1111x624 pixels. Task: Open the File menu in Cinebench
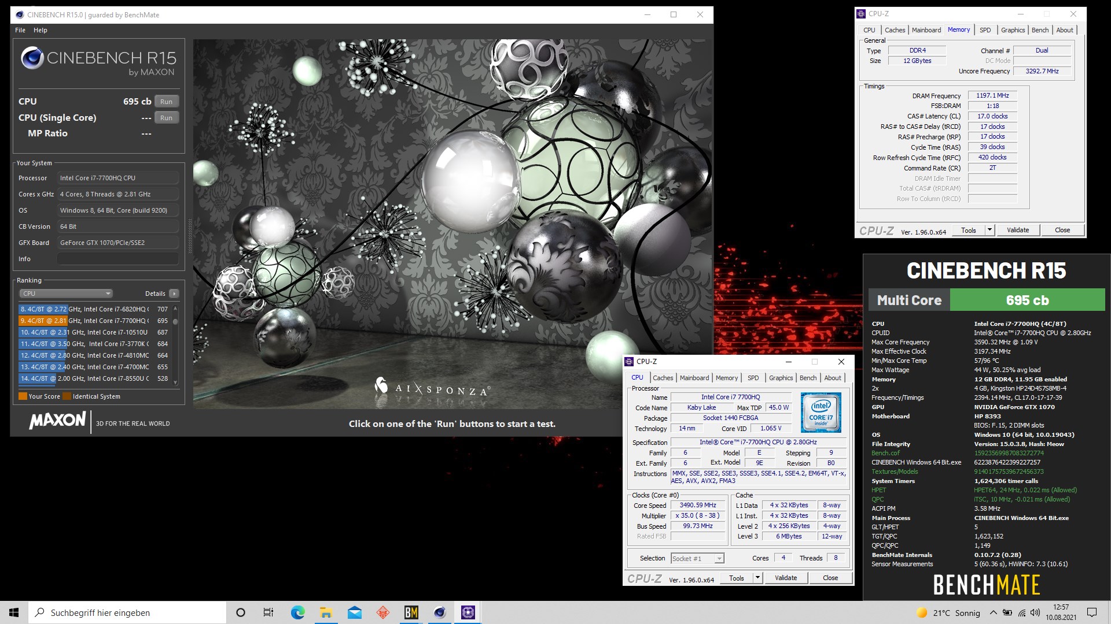(20, 30)
